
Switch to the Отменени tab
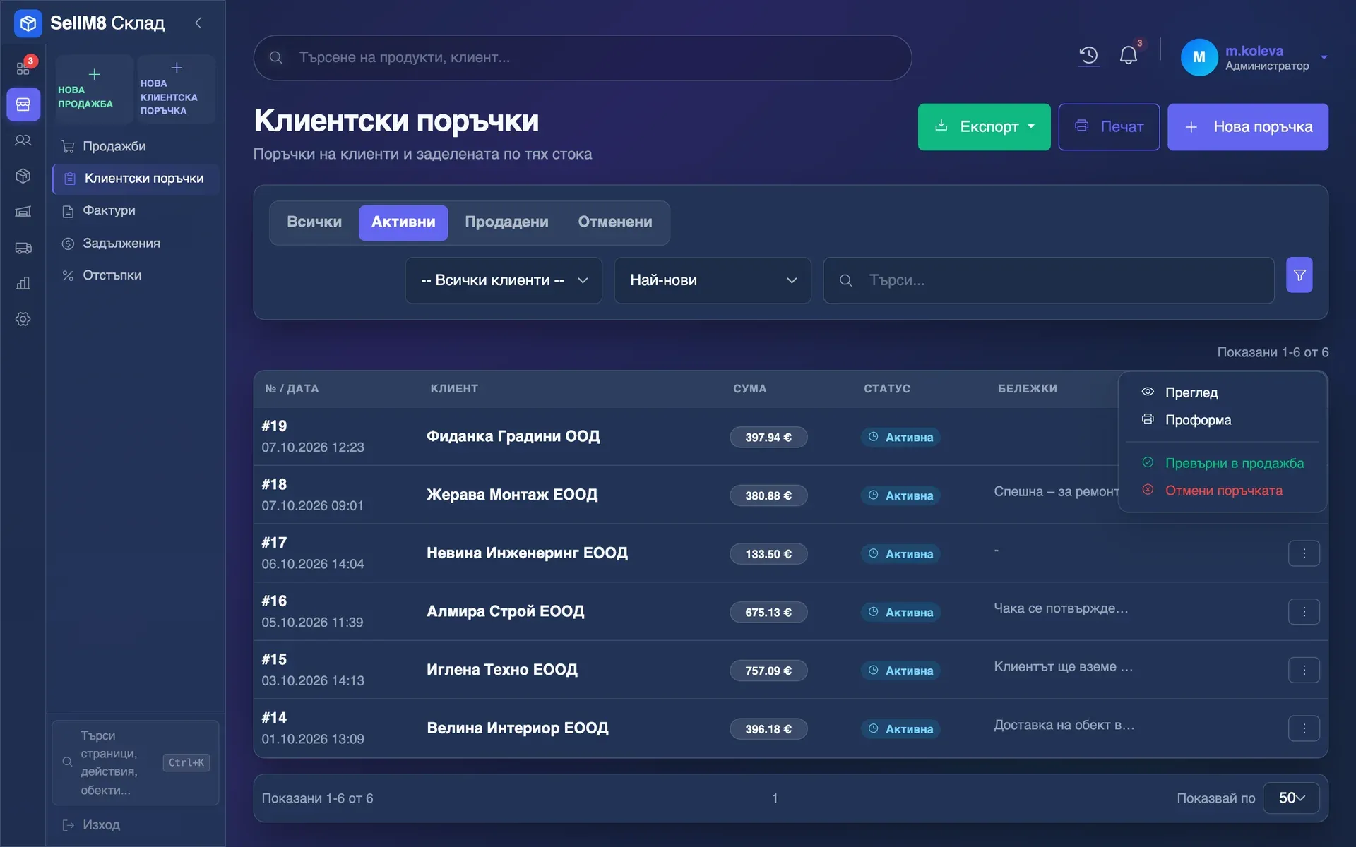click(x=615, y=222)
